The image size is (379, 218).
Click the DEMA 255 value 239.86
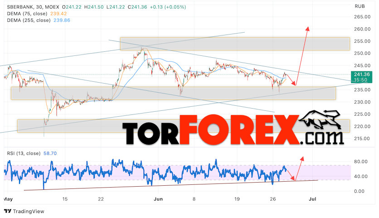pyautogui.click(x=62, y=20)
